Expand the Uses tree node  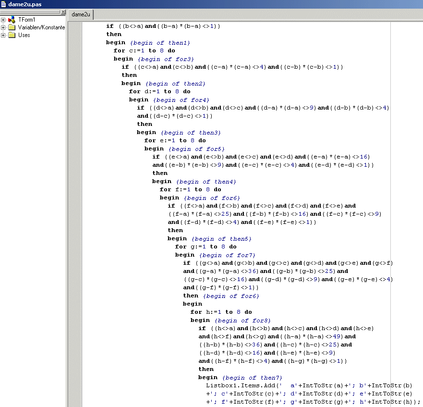(3, 35)
